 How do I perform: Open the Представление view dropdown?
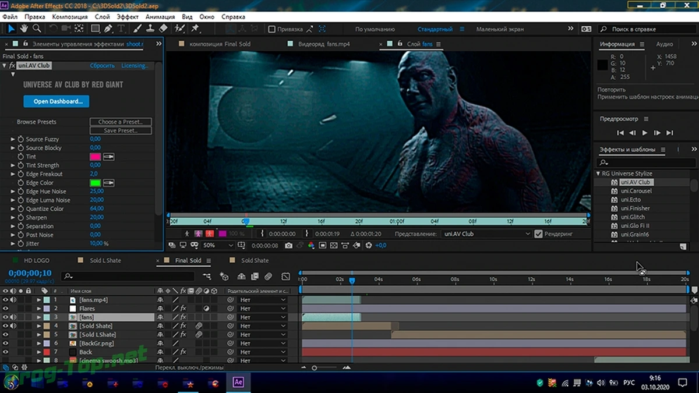pos(486,234)
